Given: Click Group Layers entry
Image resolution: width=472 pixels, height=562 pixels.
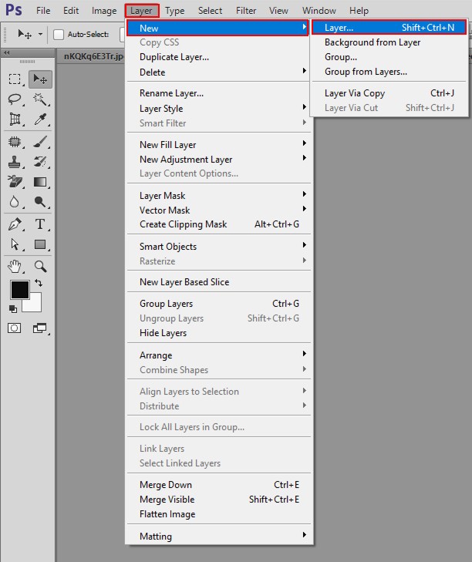Looking at the screenshot, I should [217, 304].
